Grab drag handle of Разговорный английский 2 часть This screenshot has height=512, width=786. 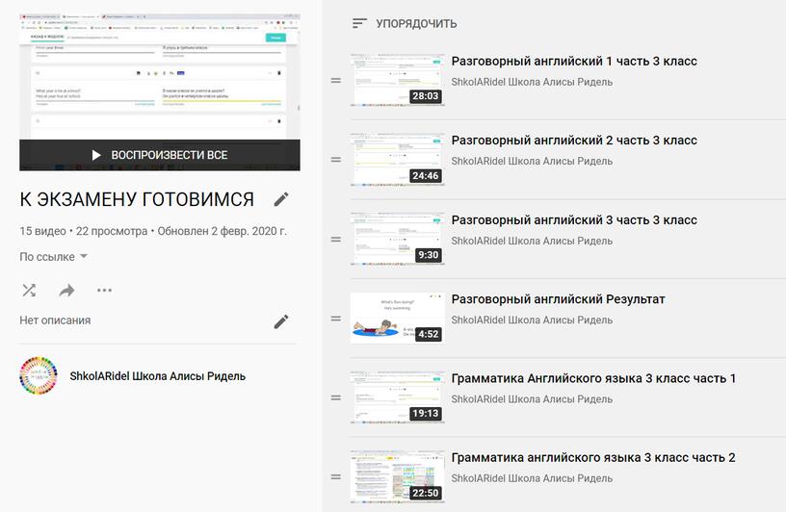336,160
